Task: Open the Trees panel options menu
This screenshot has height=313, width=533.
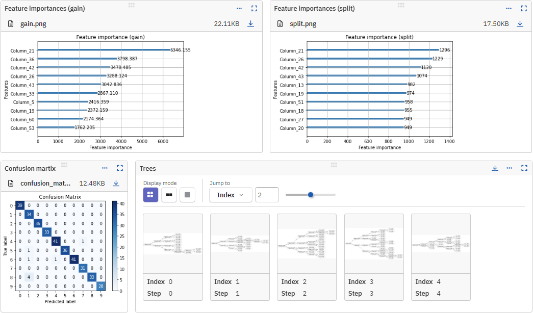Action: [x=509, y=168]
